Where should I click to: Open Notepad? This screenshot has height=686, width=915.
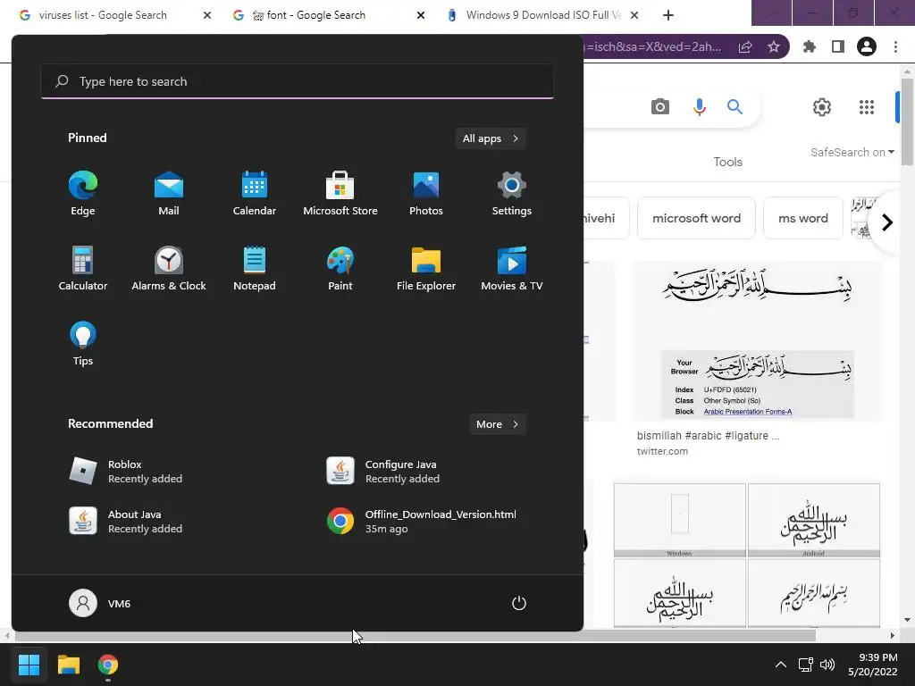tap(255, 268)
